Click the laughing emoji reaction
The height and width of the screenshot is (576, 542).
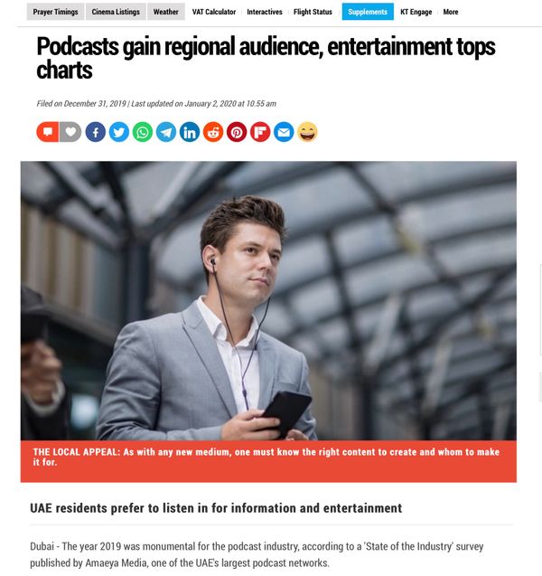307,132
